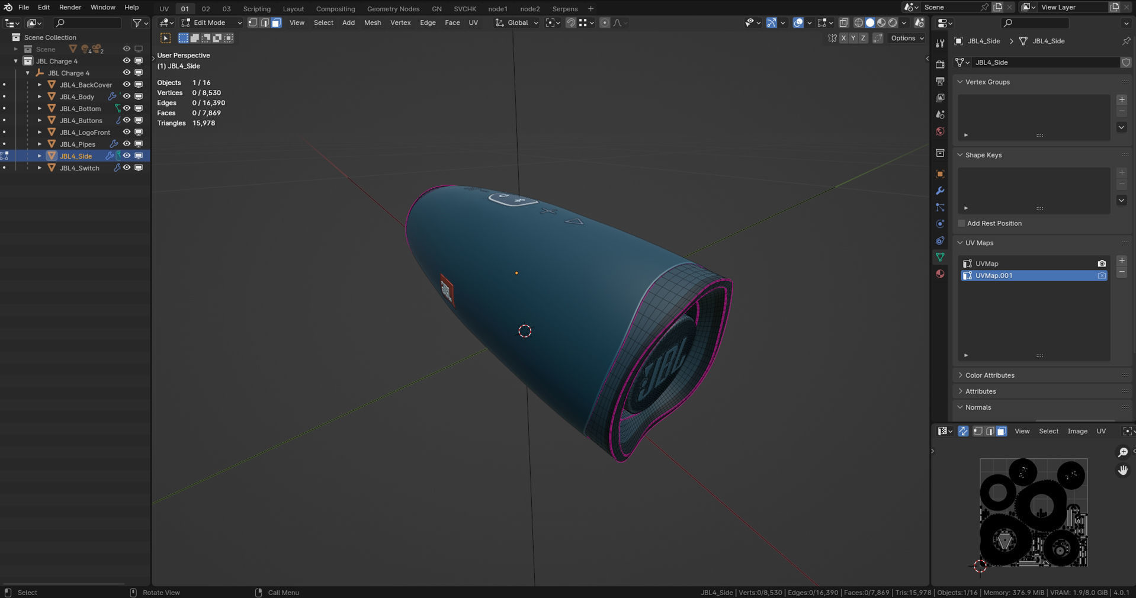Open the Scene properties tab
Image resolution: width=1136 pixels, height=598 pixels.
click(940, 114)
